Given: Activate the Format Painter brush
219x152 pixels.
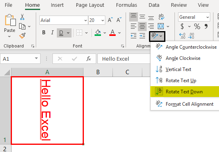Looking at the screenshot, I should [22, 36].
